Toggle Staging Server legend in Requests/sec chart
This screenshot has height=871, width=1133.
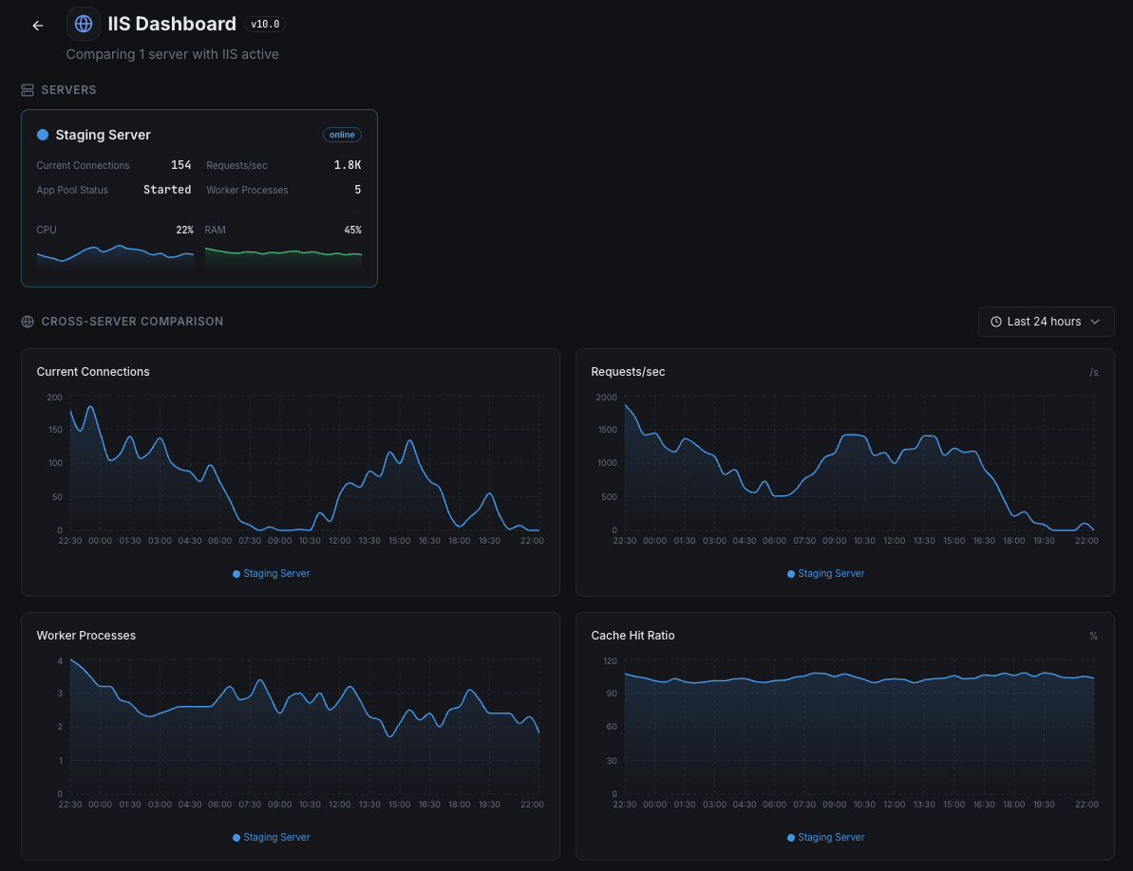(826, 574)
